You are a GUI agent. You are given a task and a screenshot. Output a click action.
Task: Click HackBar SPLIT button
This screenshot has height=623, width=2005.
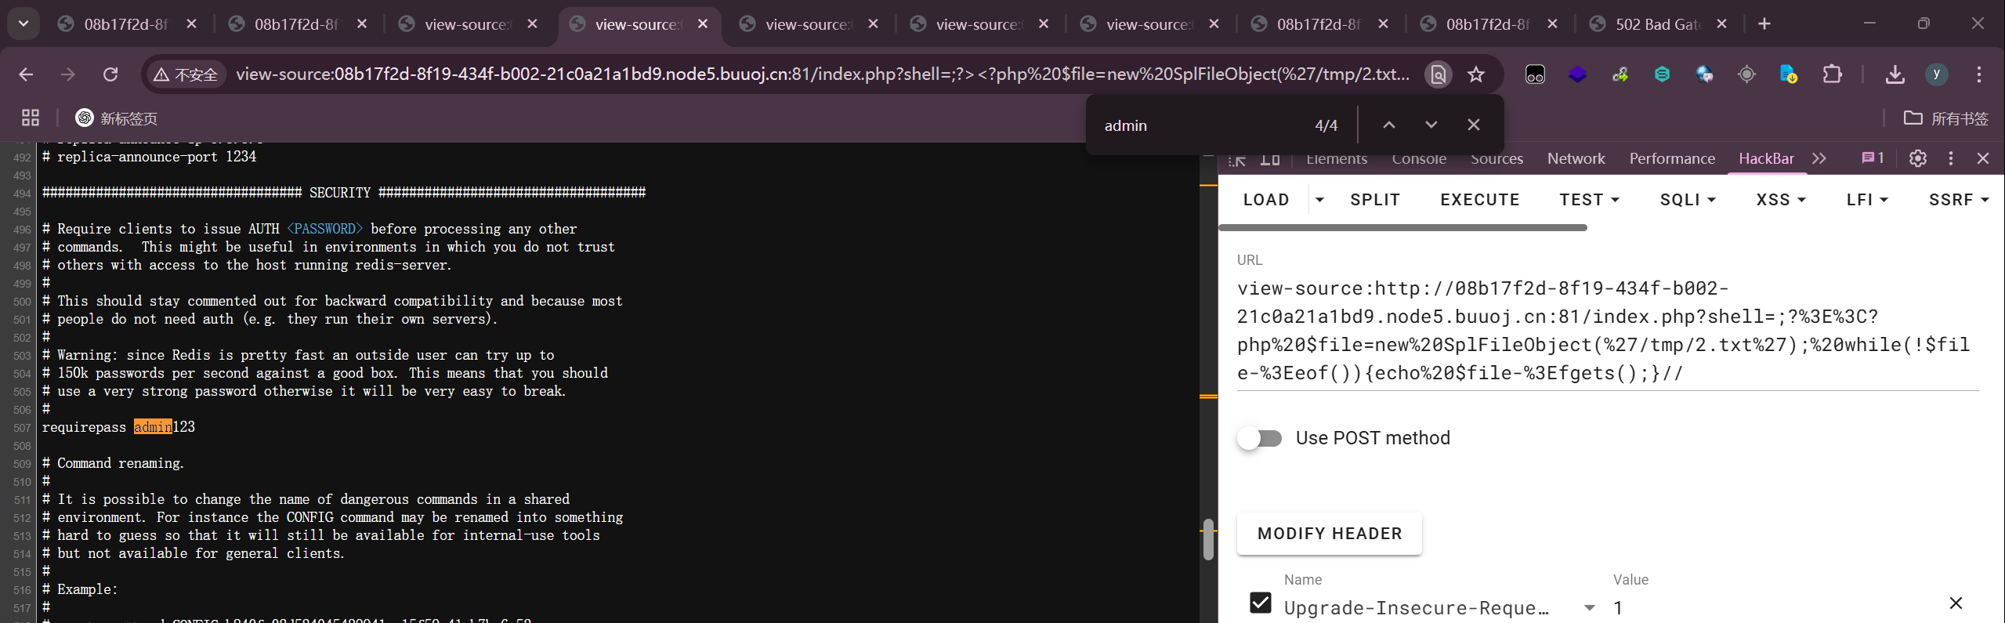[1375, 200]
